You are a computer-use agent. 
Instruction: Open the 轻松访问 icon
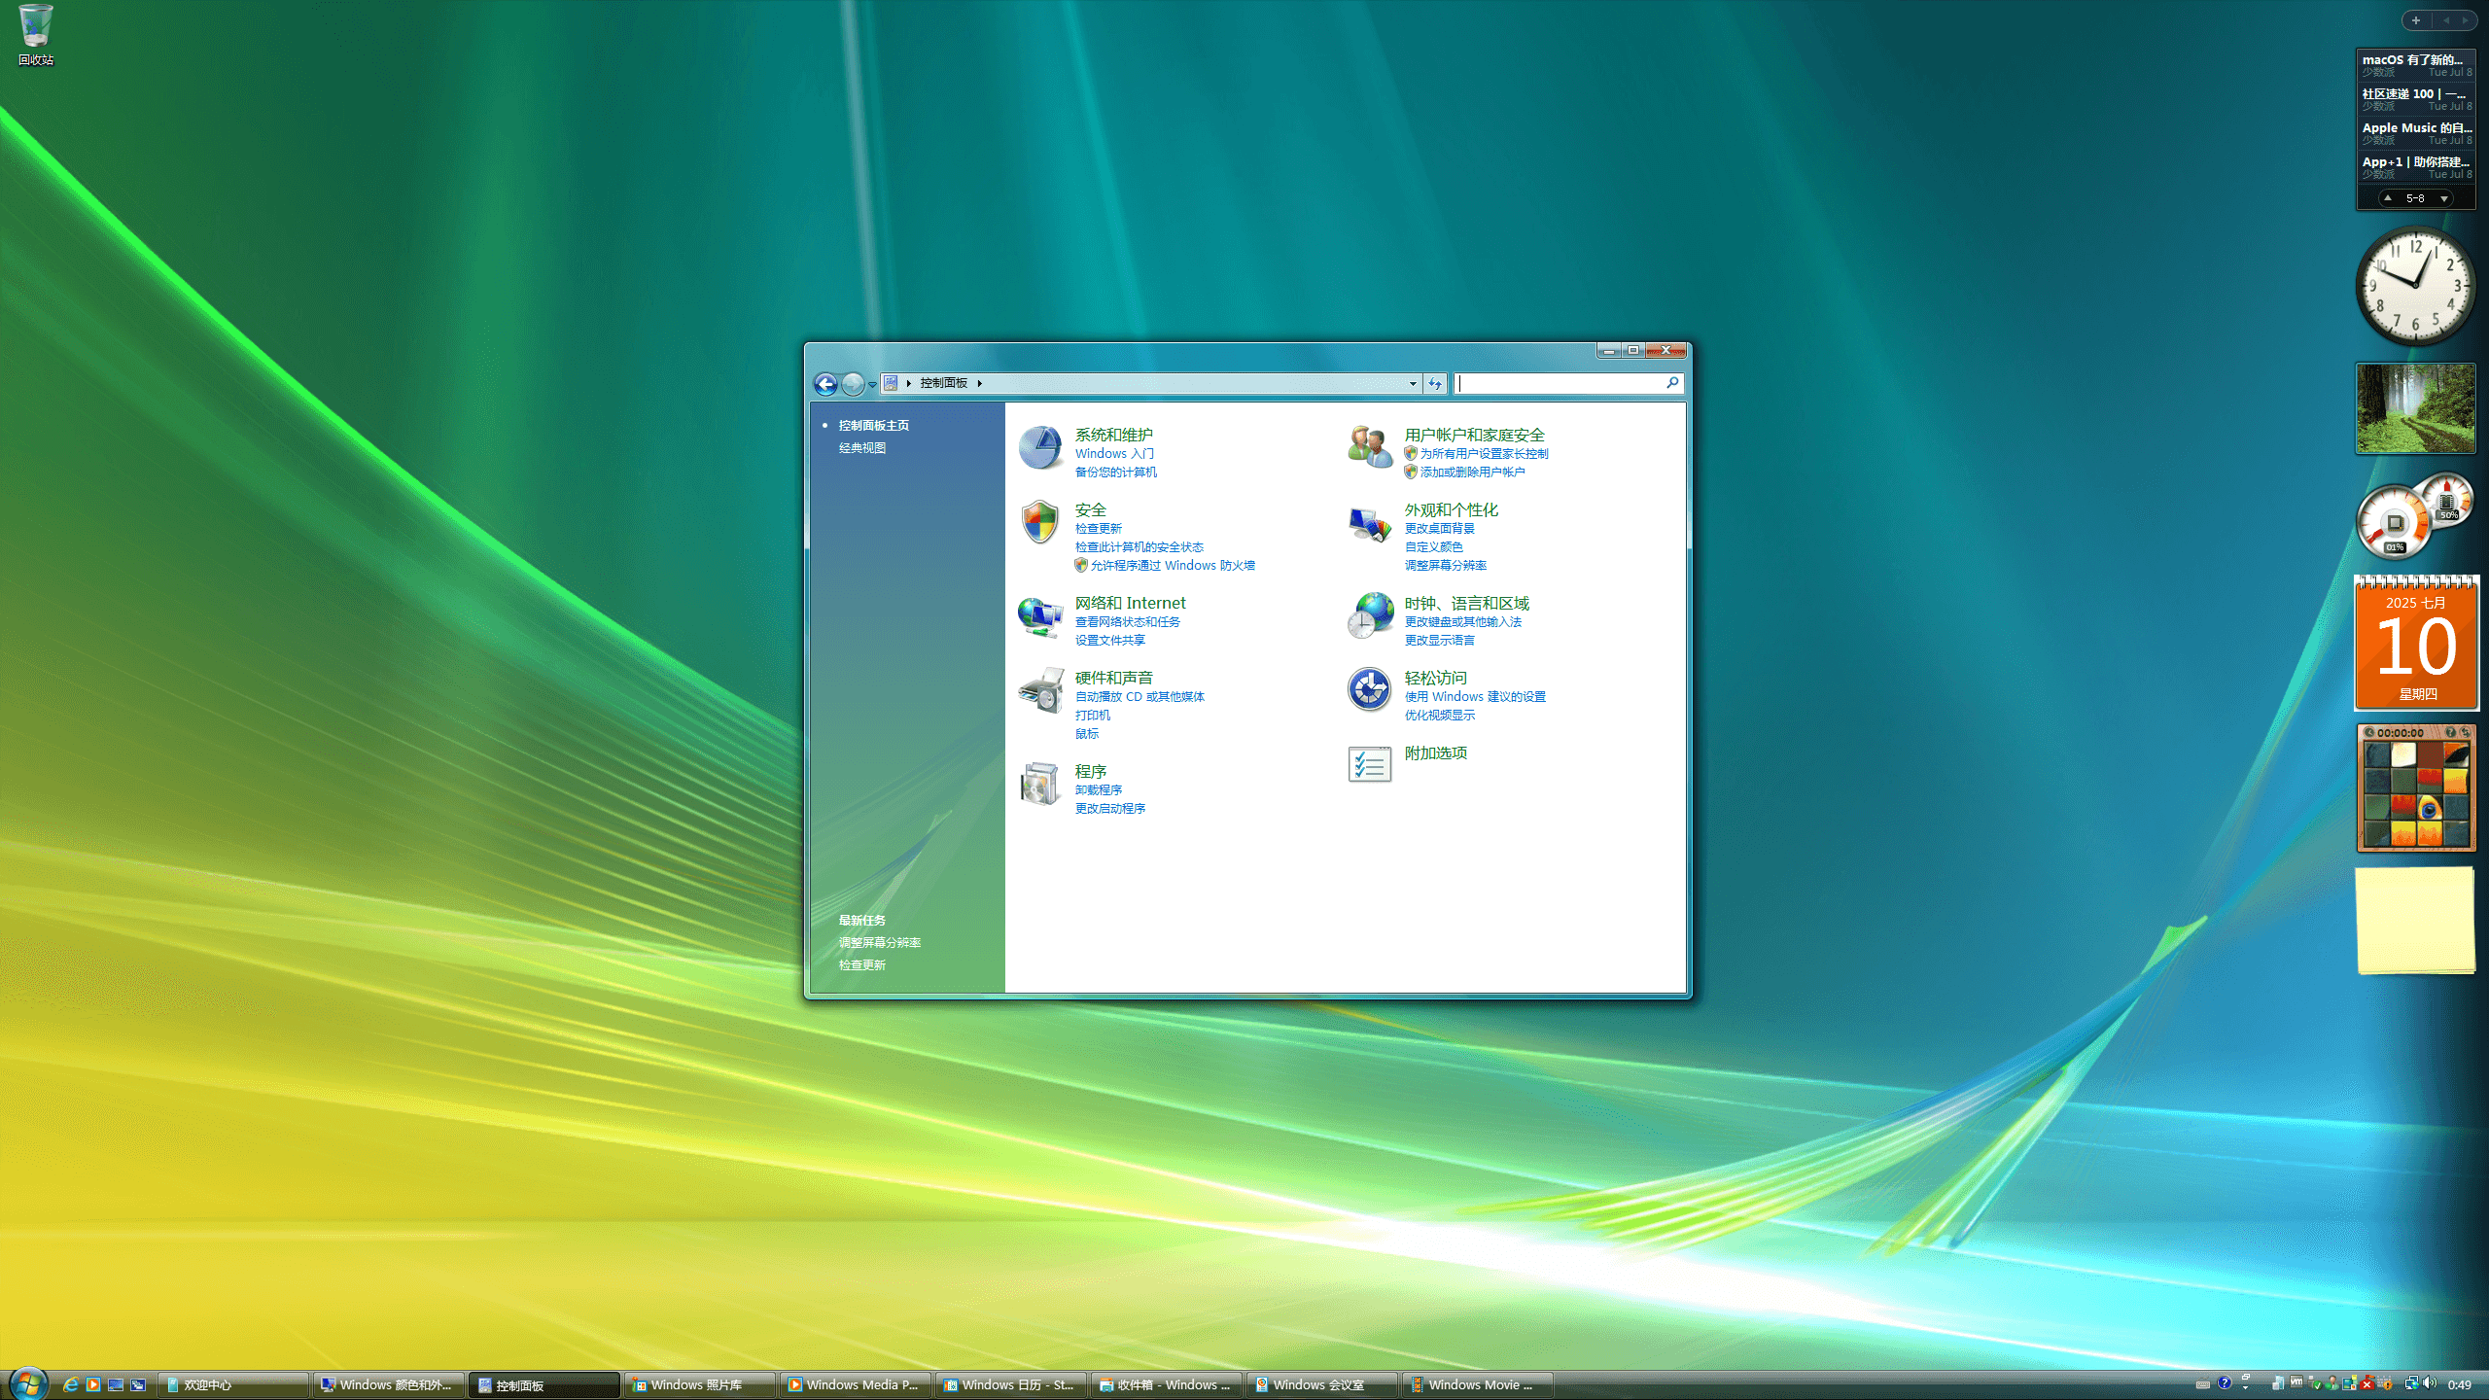point(1370,691)
